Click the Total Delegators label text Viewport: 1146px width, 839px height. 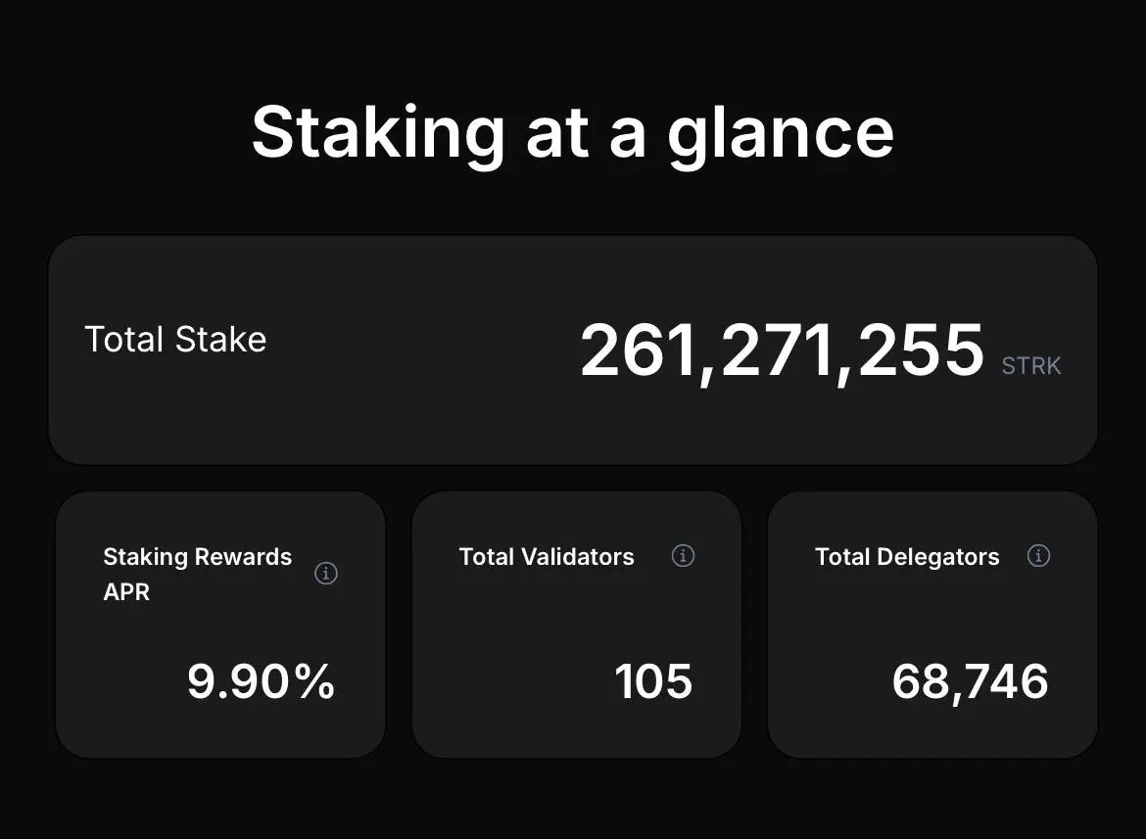click(907, 556)
